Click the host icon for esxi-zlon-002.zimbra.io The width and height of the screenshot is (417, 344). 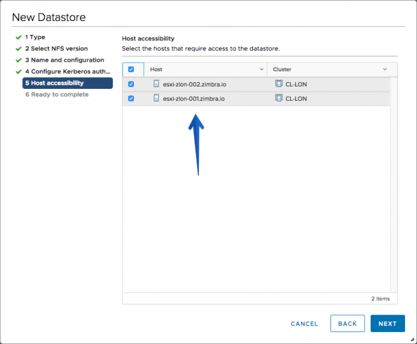tap(156, 83)
